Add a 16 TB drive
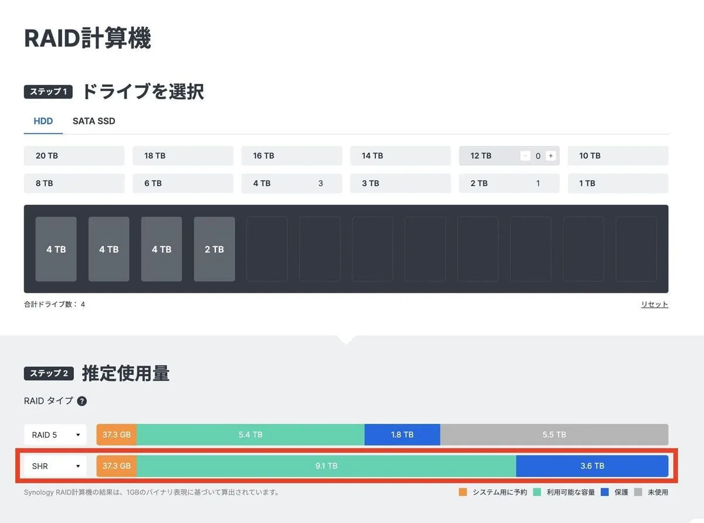Viewport: 704px width, 523px height. 292,156
